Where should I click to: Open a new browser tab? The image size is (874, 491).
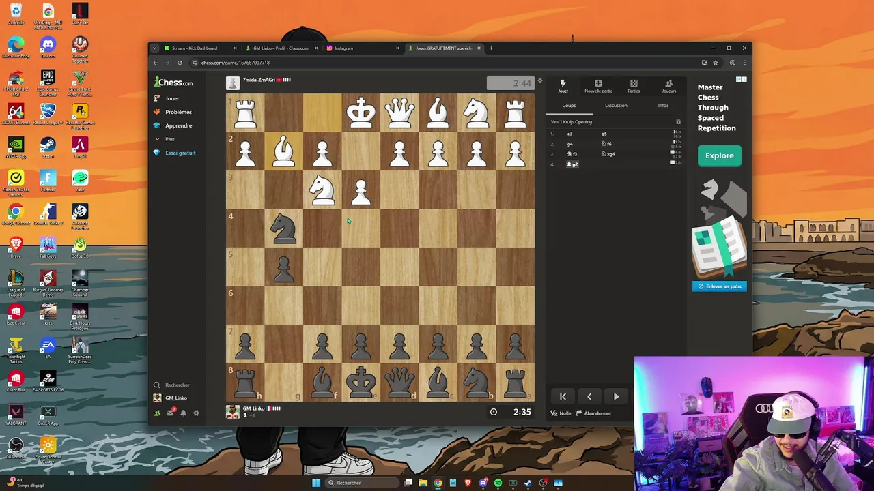tap(490, 48)
